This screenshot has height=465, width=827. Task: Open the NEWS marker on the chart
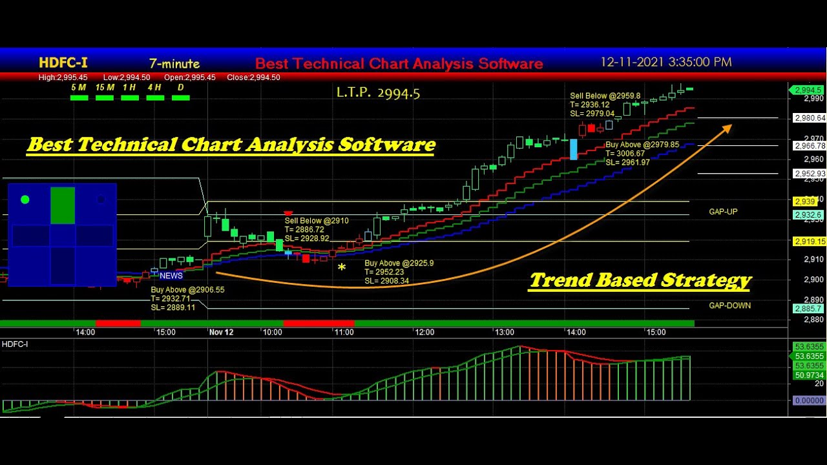pyautogui.click(x=171, y=276)
